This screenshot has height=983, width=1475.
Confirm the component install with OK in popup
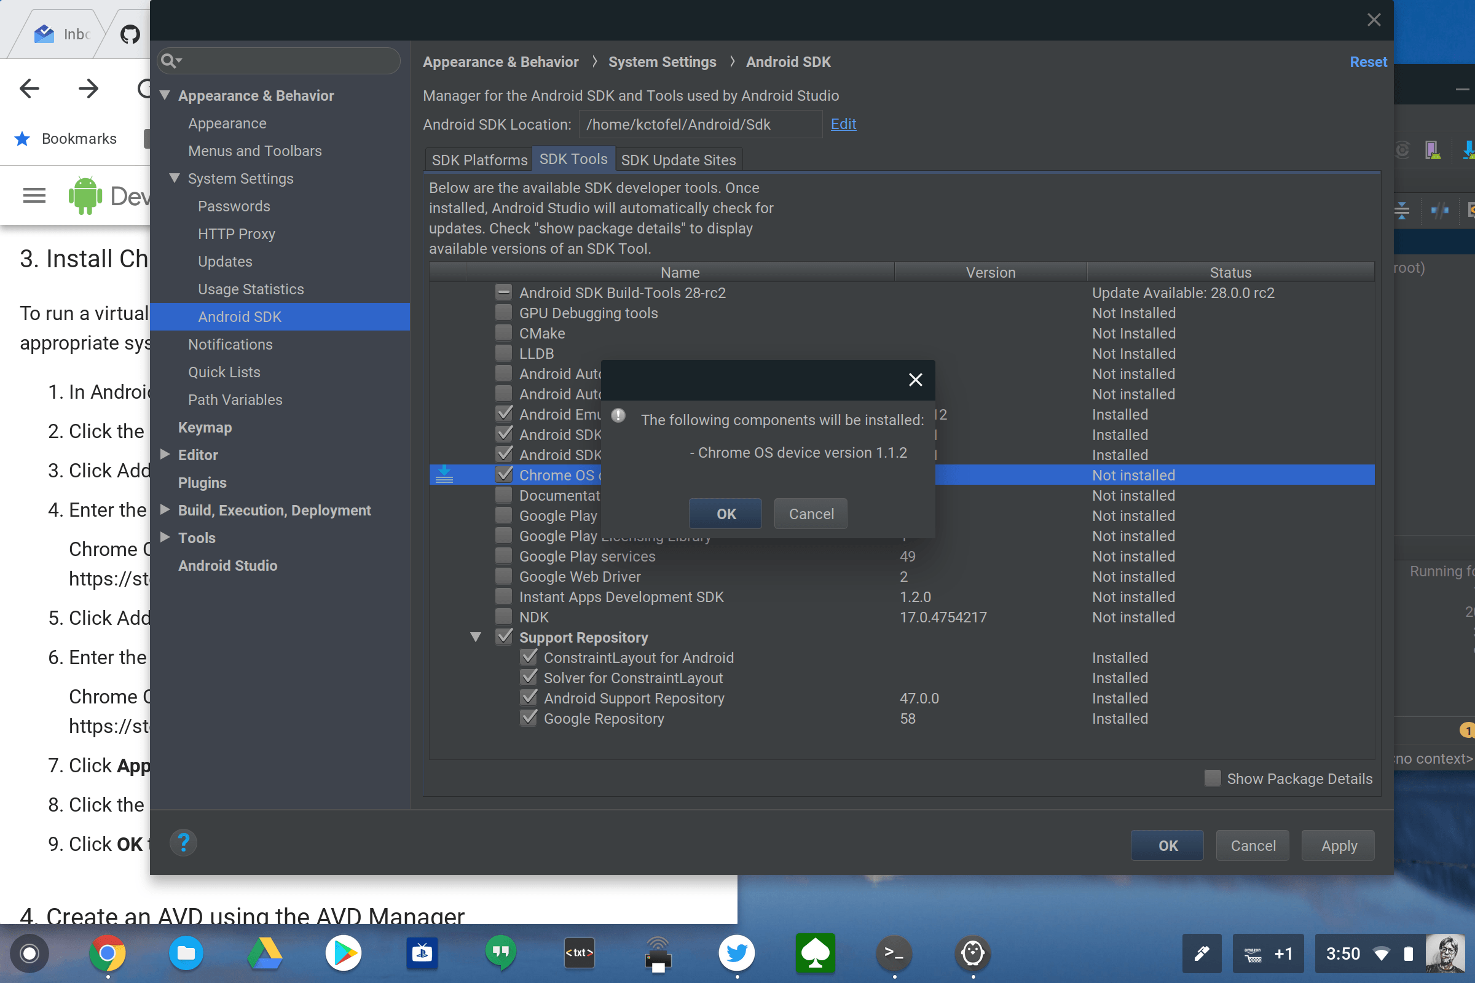[726, 514]
